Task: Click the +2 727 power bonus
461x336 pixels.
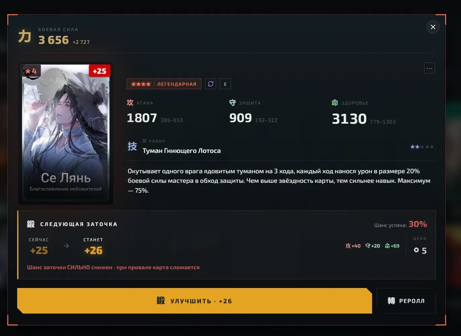Action: [81, 42]
